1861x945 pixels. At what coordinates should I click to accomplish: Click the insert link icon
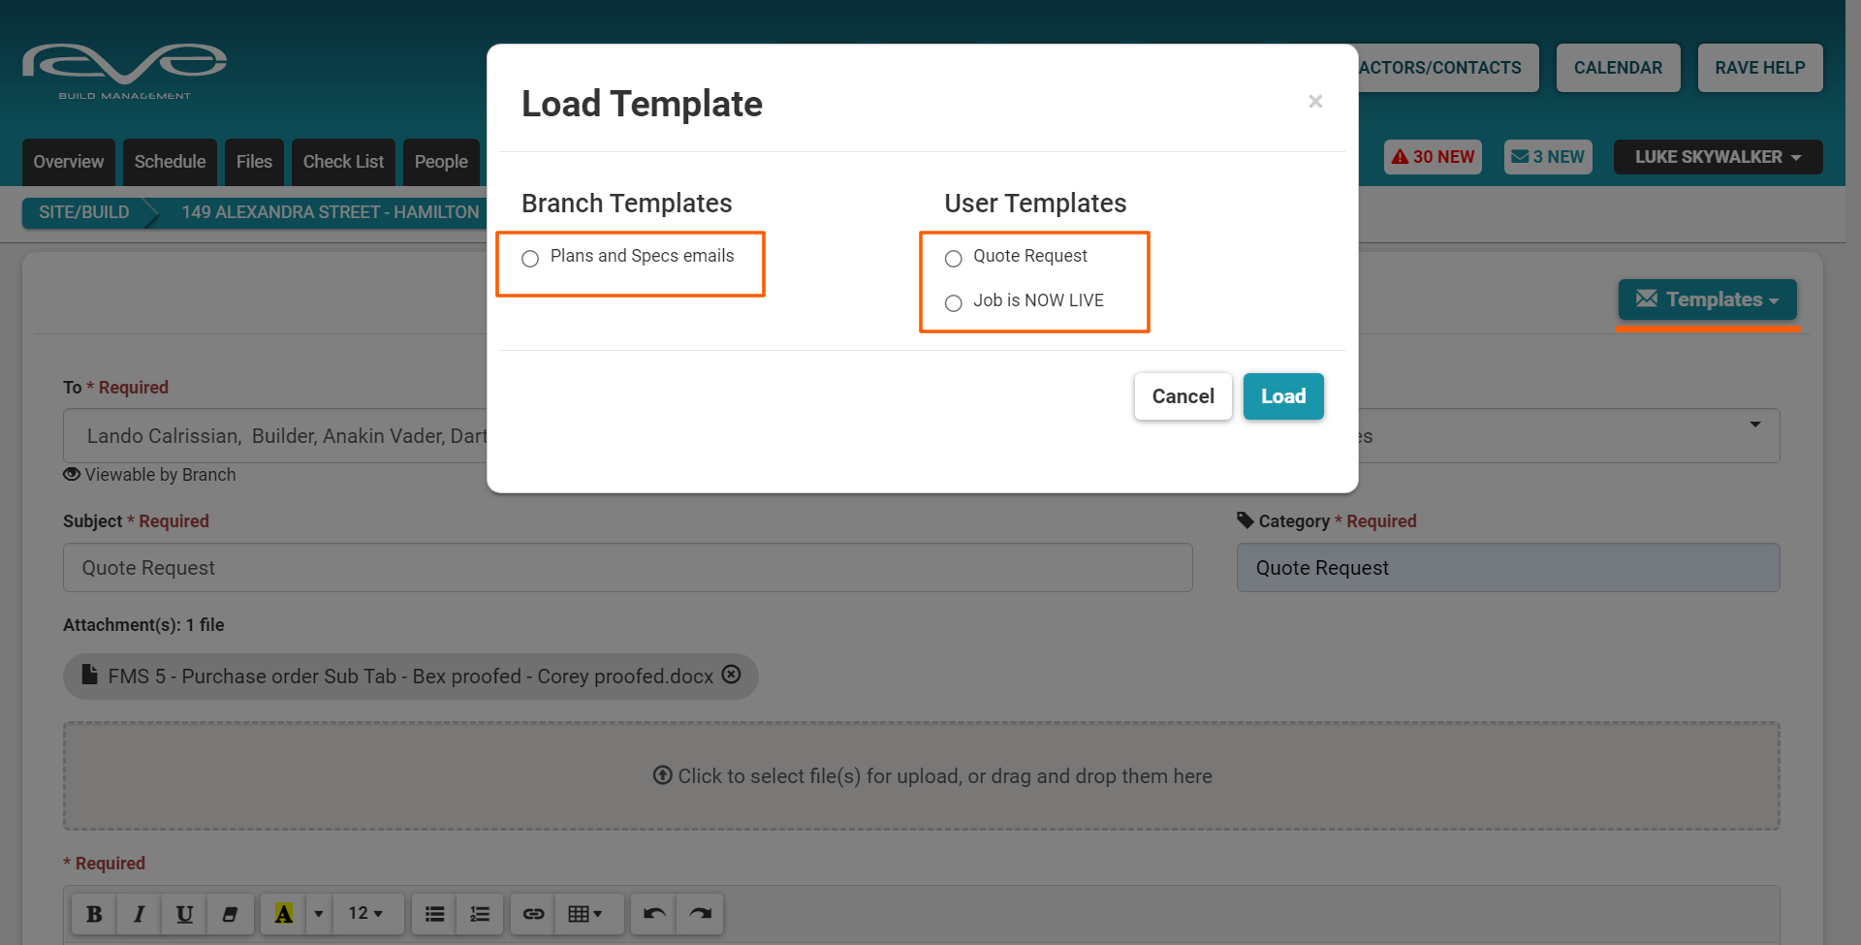533,914
